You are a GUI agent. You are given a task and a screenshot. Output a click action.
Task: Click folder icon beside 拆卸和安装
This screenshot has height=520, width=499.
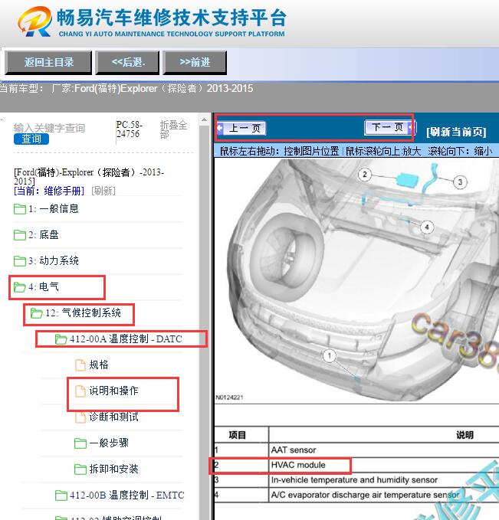click(x=80, y=469)
